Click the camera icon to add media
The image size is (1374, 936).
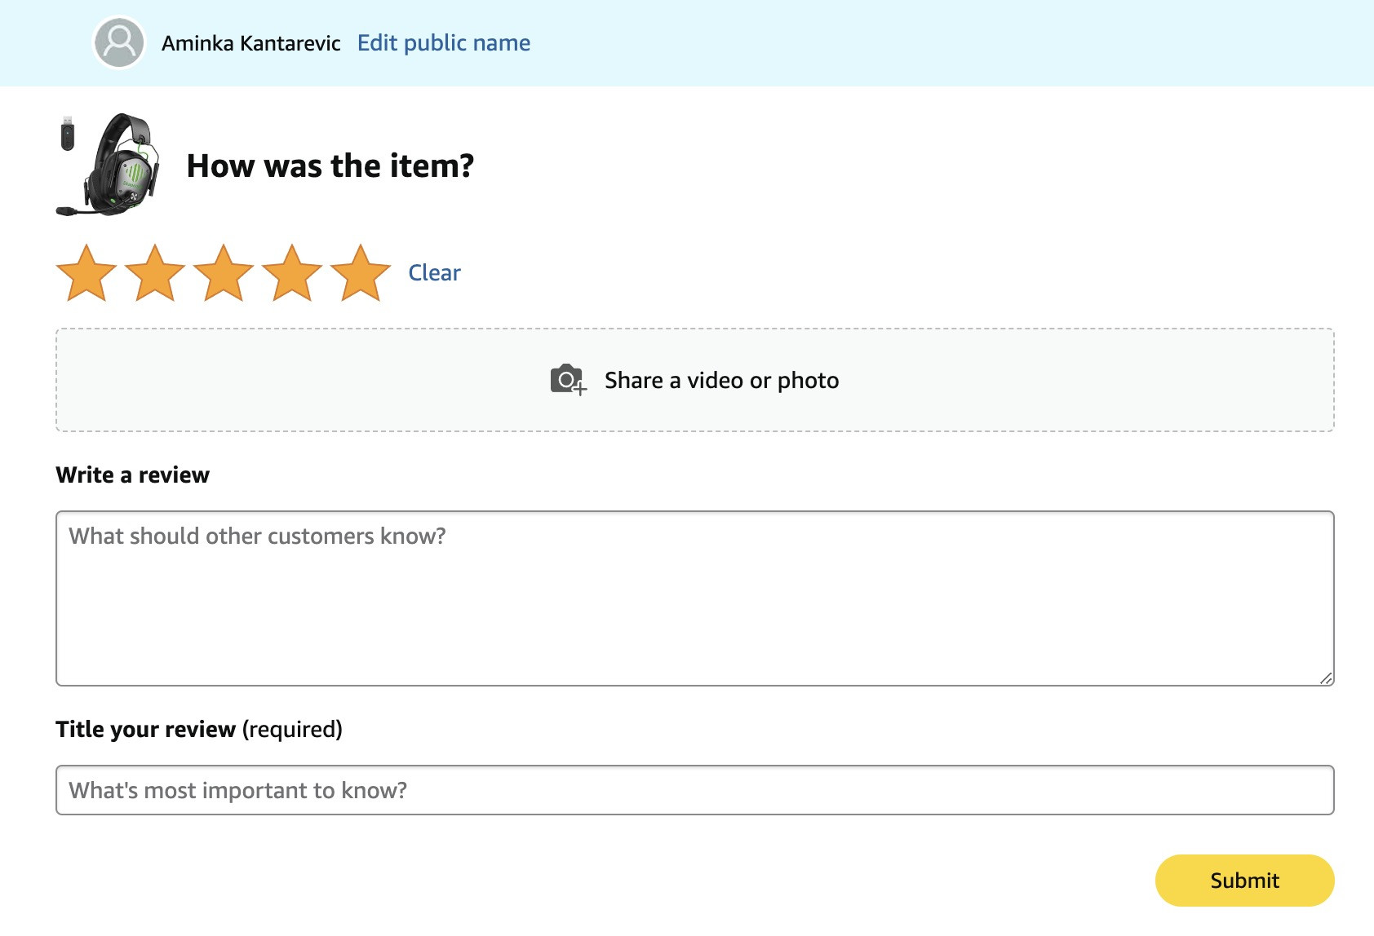point(568,380)
